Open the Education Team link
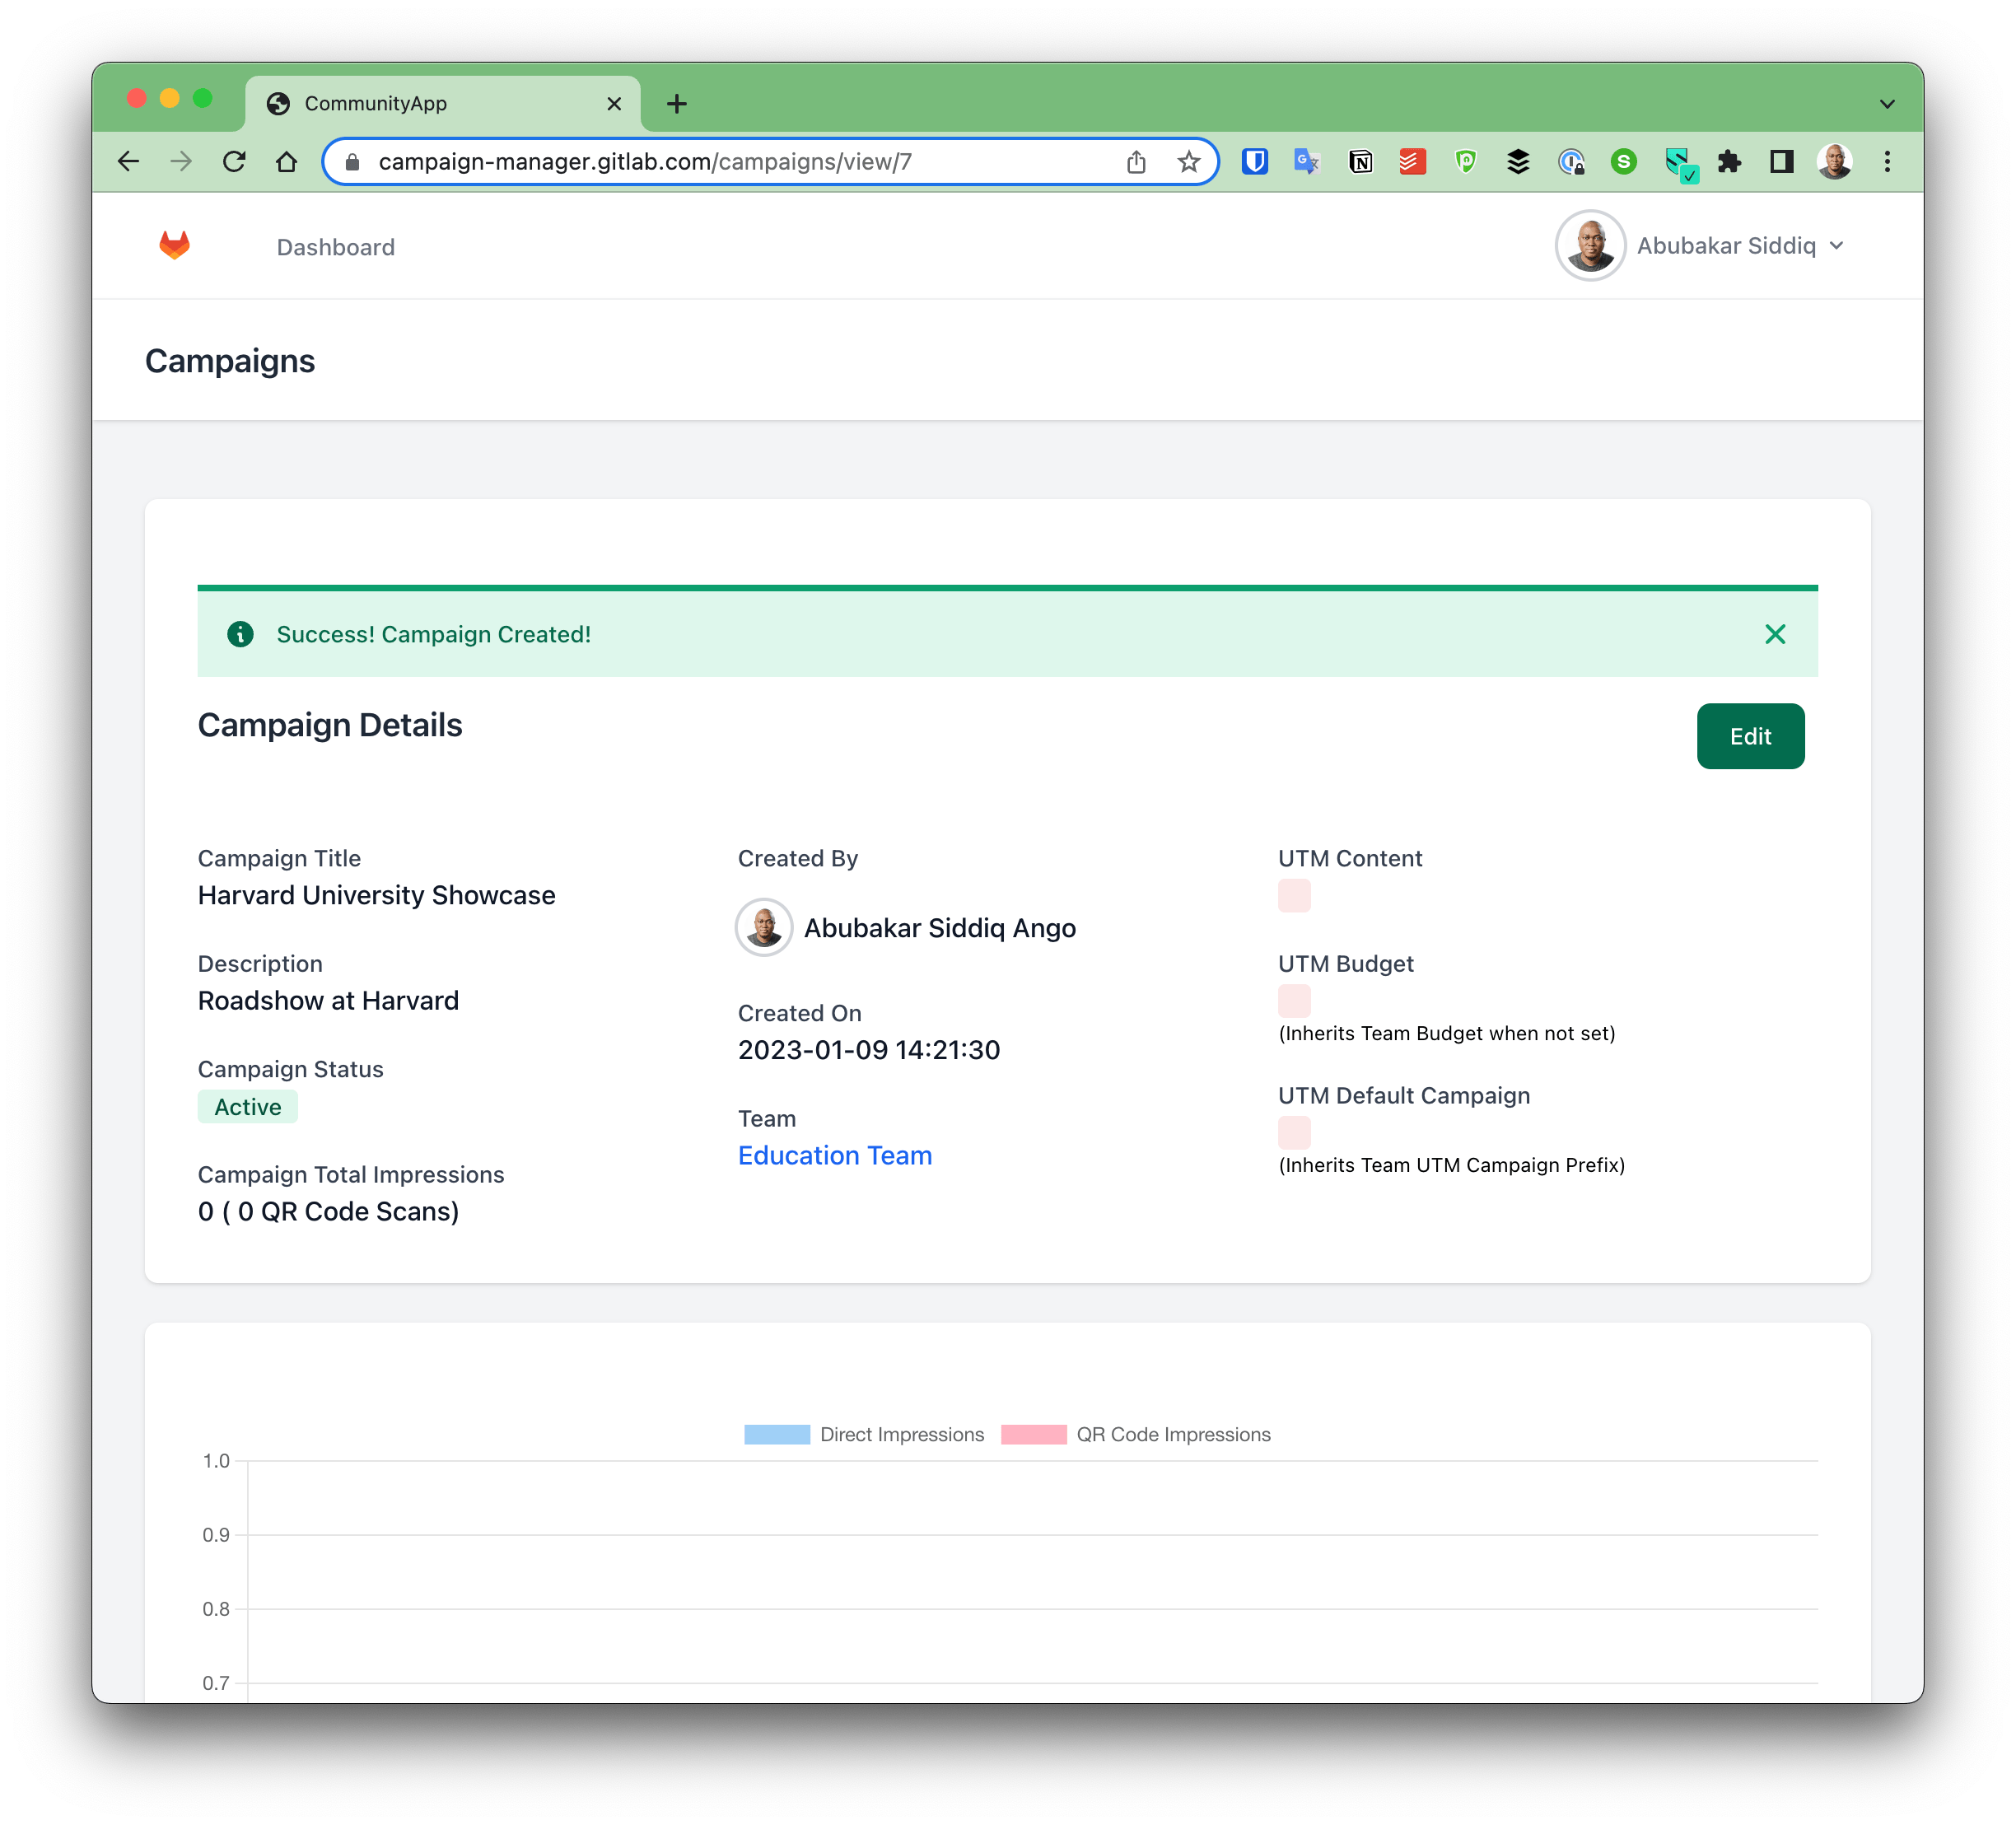The image size is (2016, 1825). pos(836,1154)
